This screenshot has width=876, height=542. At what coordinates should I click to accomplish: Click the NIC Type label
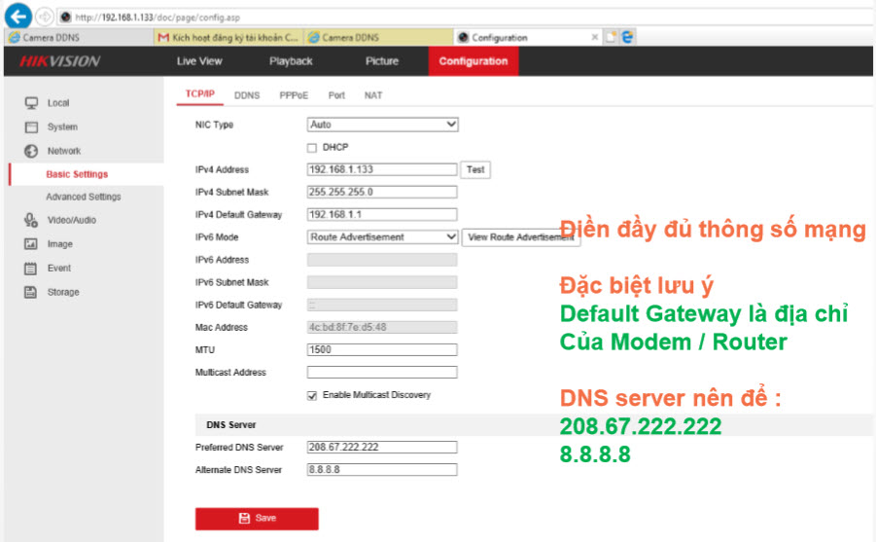tap(214, 125)
